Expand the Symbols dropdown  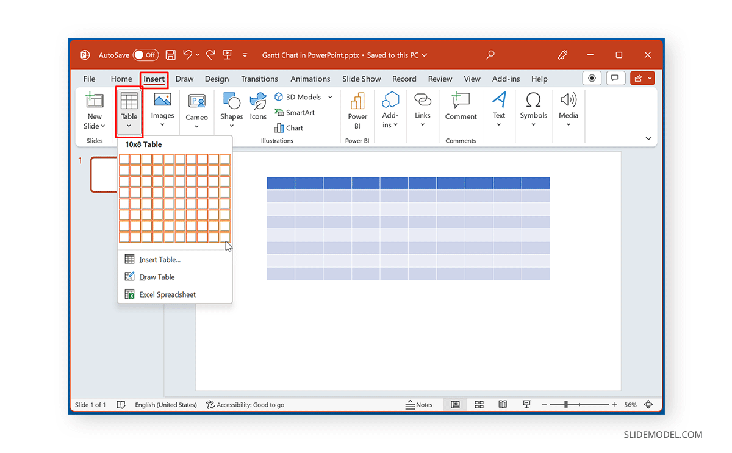coord(533,125)
